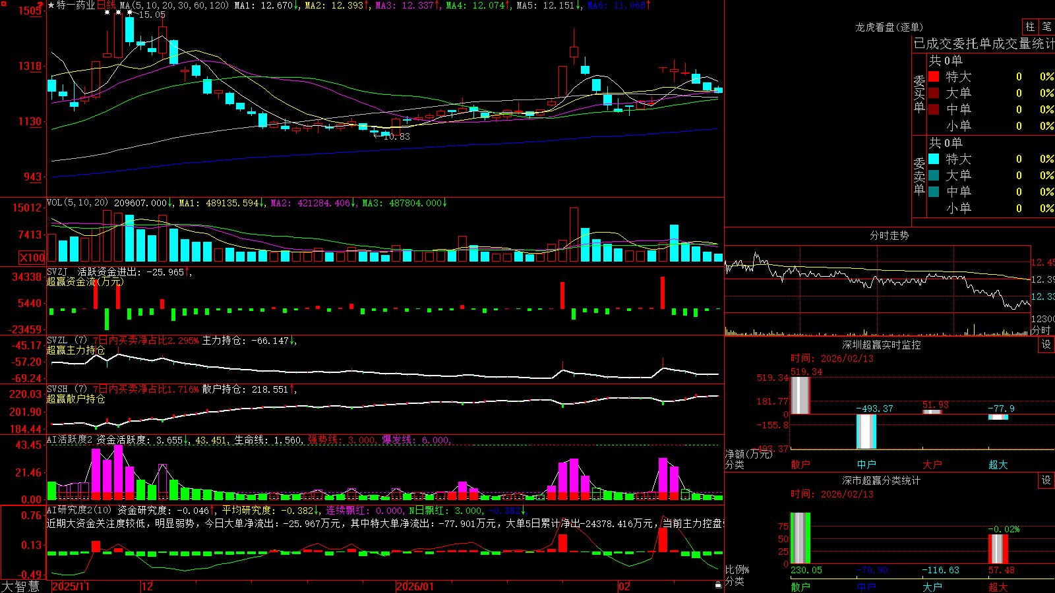
Task: Click the red 超大 bar in 分类统计
Action: [998, 550]
